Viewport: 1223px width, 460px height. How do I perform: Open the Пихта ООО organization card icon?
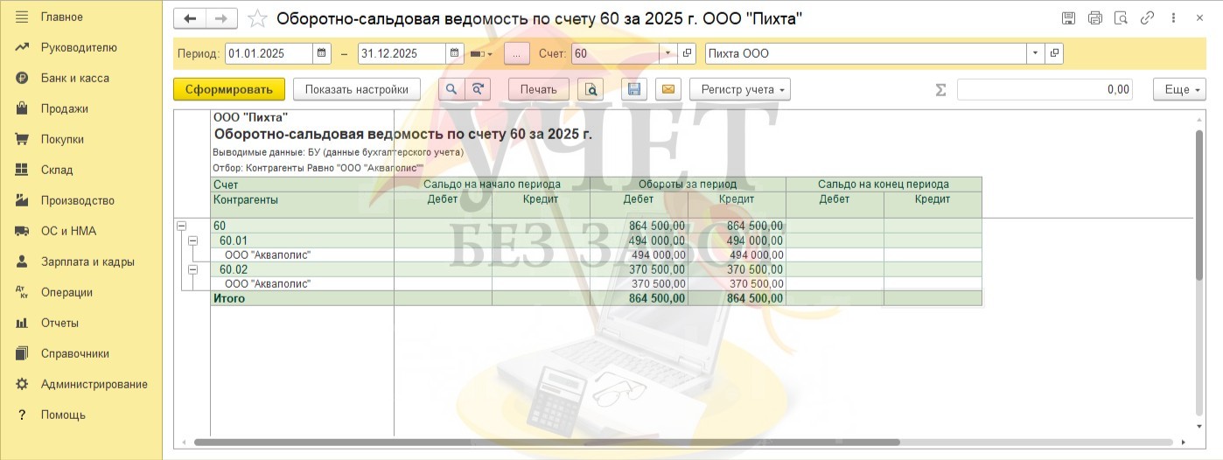tap(1054, 53)
